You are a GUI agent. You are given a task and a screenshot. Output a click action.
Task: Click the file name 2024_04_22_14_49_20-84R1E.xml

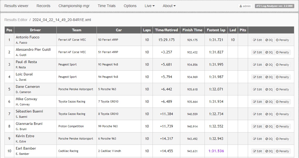62,20
